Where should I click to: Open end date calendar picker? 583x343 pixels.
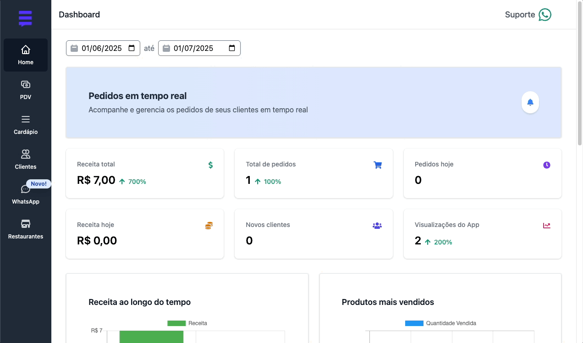coord(232,48)
